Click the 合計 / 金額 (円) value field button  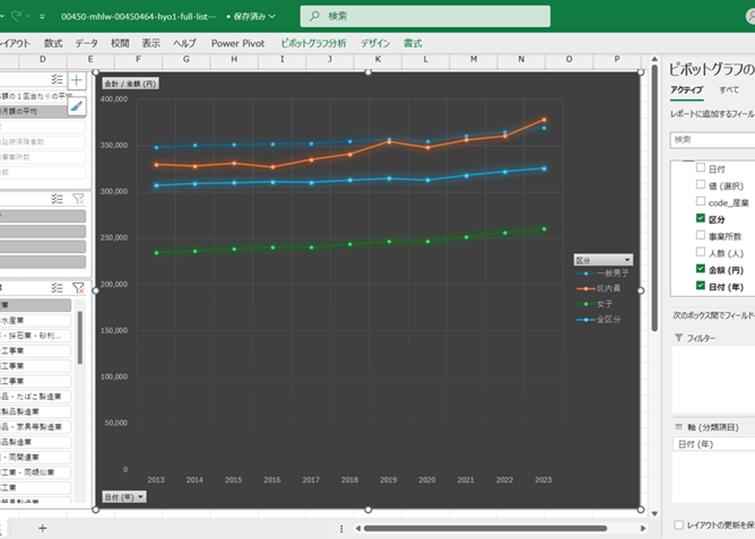[131, 84]
